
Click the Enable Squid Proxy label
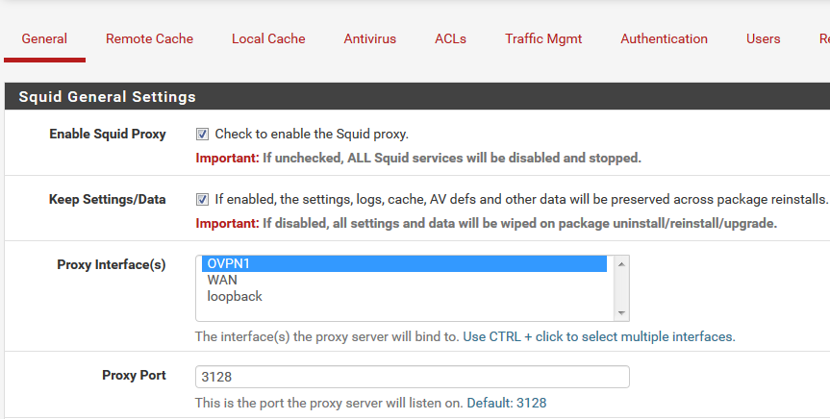108,135
